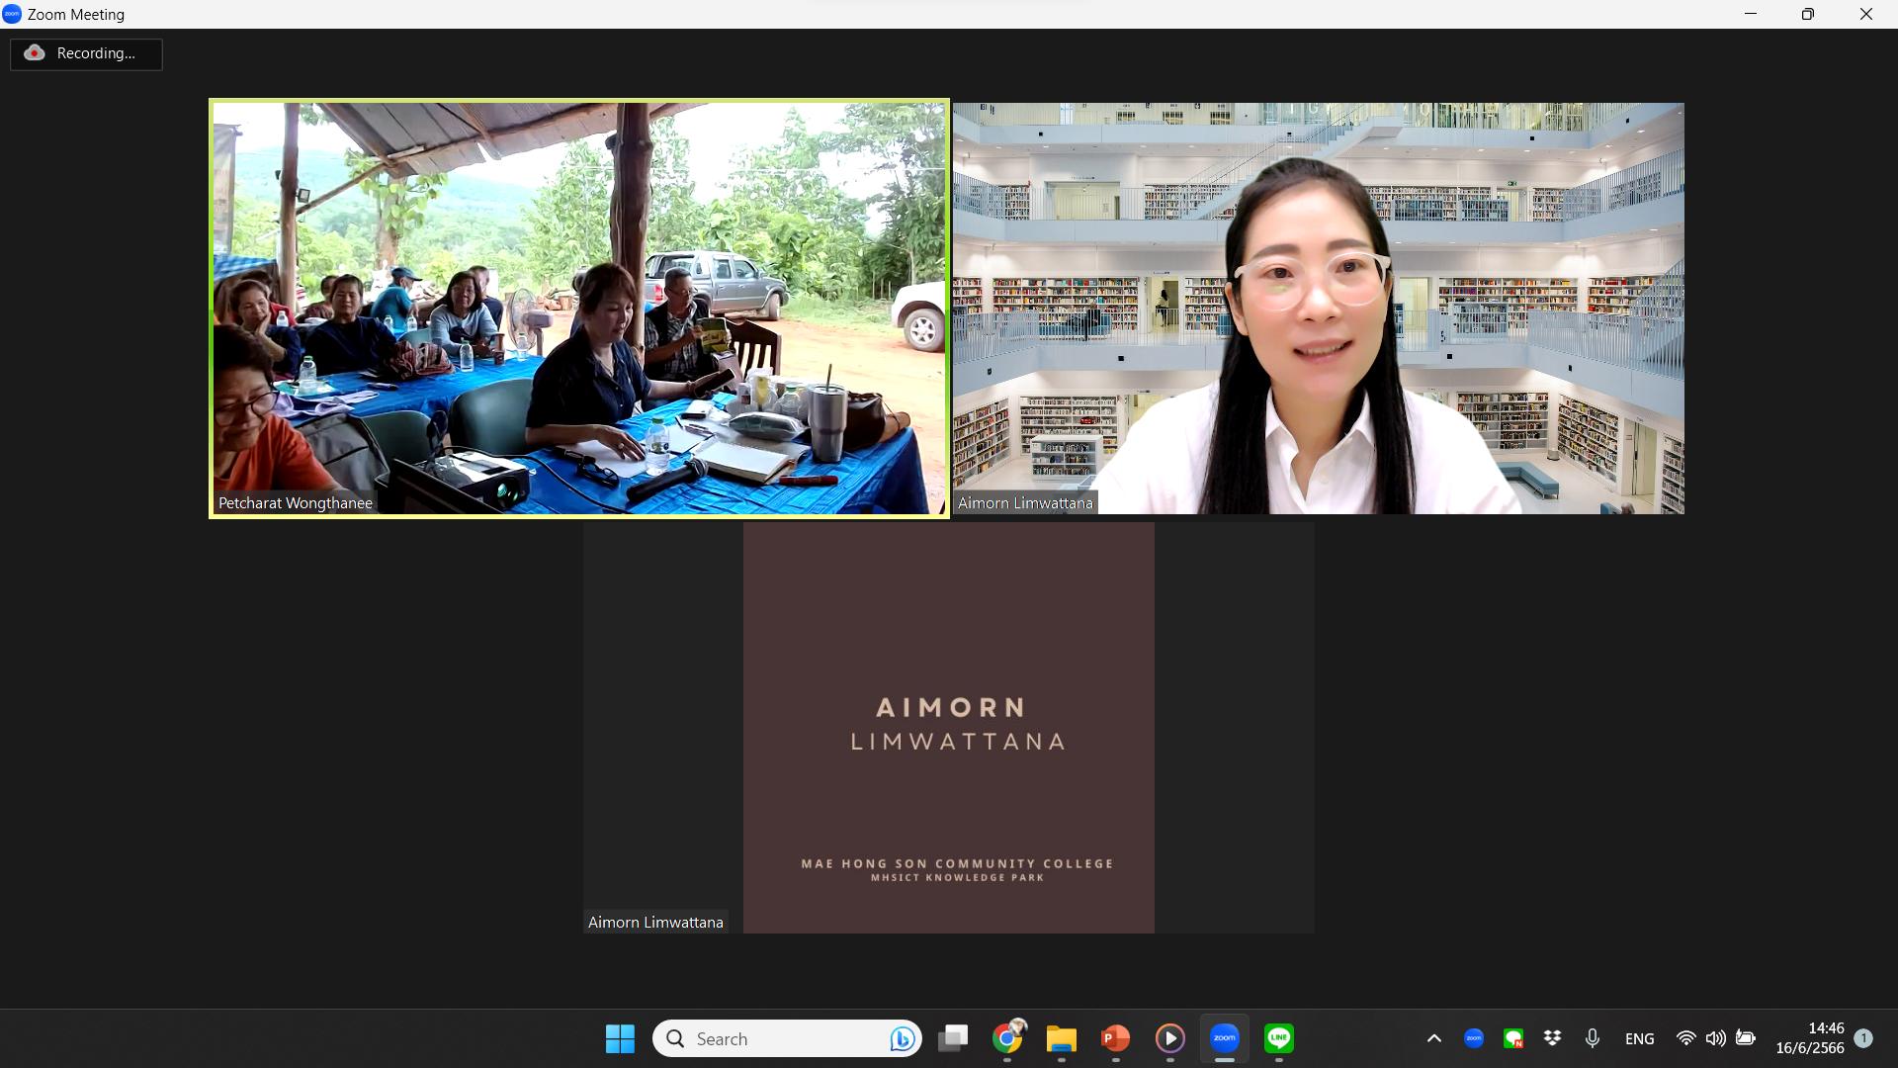Open Google Chrome from taskbar
The width and height of the screenshot is (1898, 1068).
pos(1007,1038)
